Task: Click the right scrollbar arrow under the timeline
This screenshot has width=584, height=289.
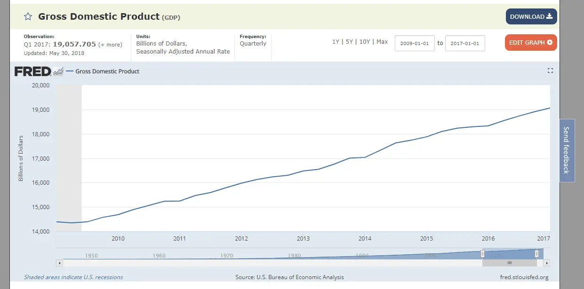Action: (x=547, y=263)
